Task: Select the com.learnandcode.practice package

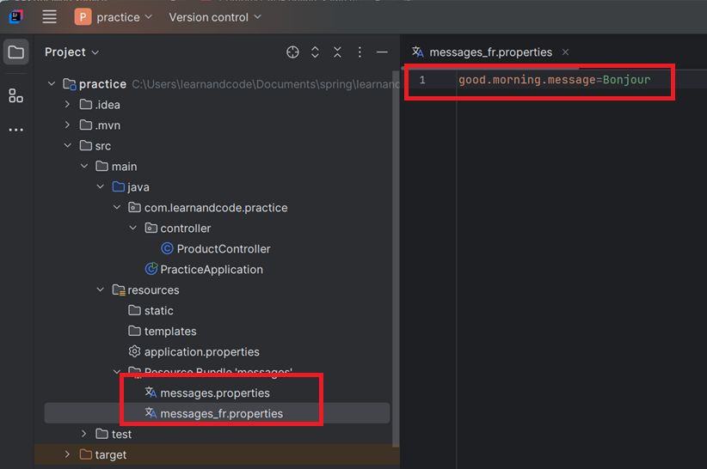Action: coord(216,208)
